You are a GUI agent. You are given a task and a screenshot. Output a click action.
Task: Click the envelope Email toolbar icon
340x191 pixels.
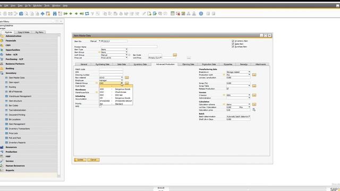coord(10,14)
